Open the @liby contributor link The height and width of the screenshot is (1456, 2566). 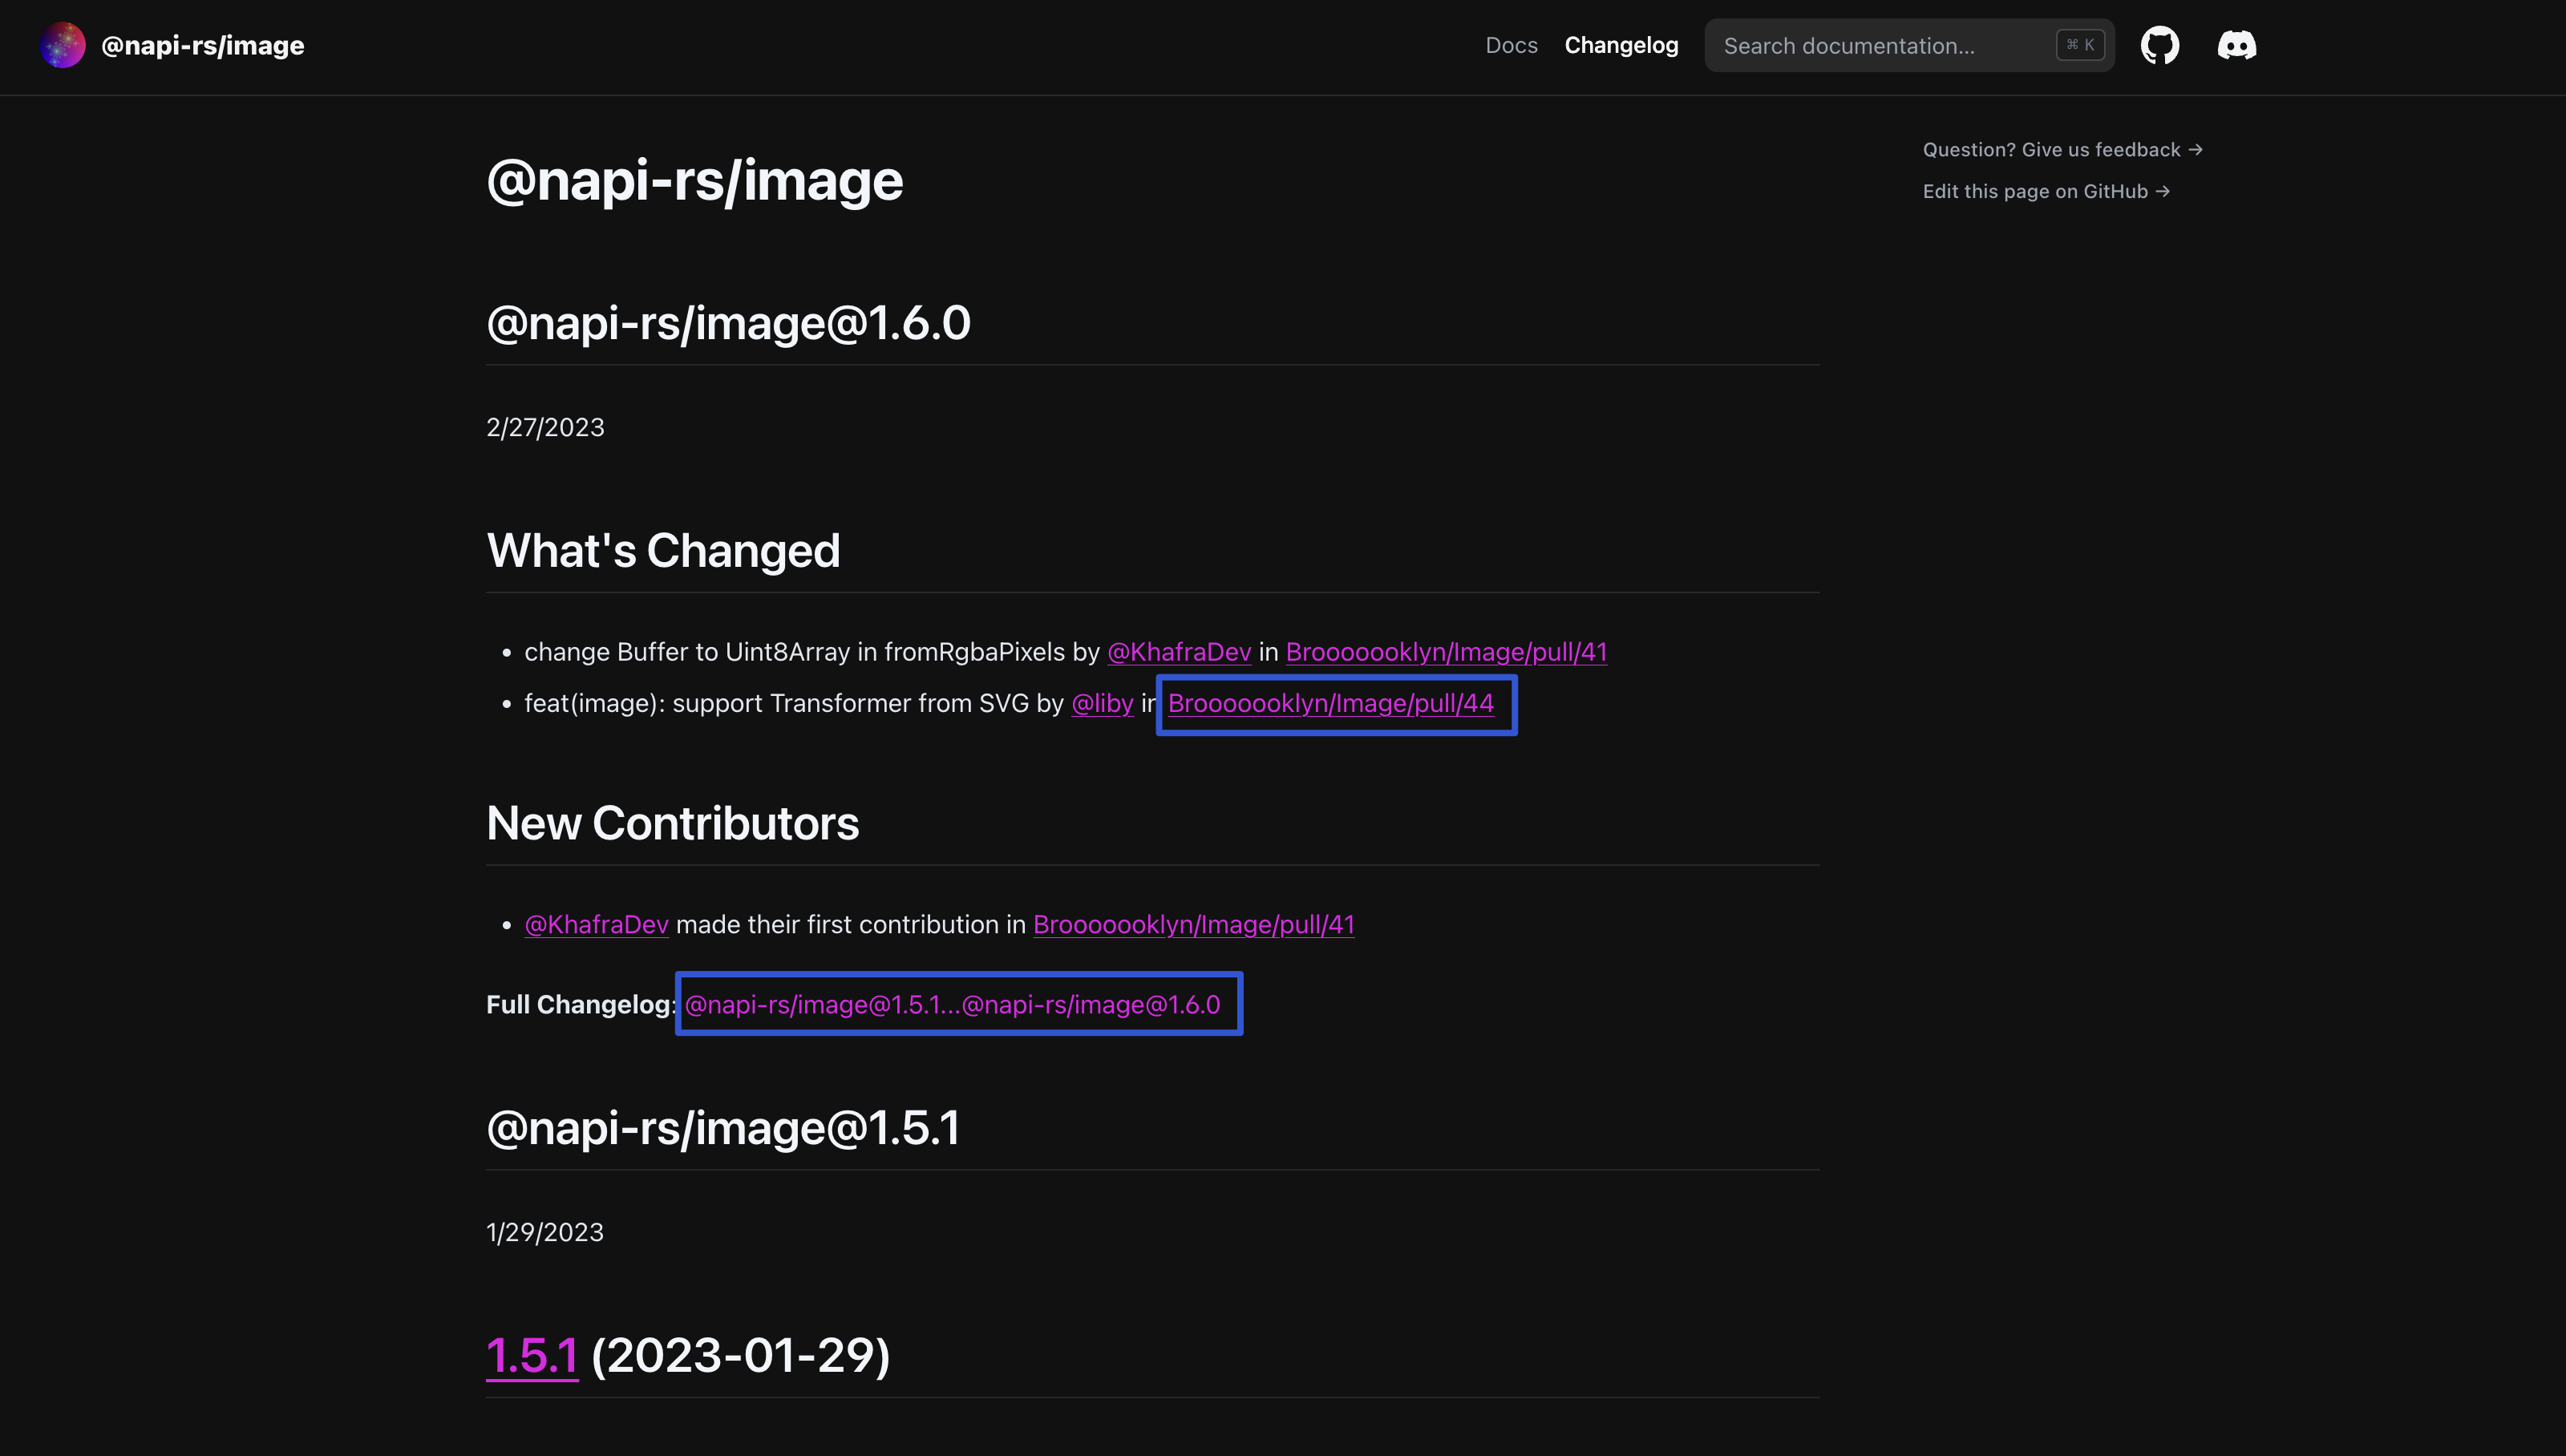pyautogui.click(x=1102, y=703)
